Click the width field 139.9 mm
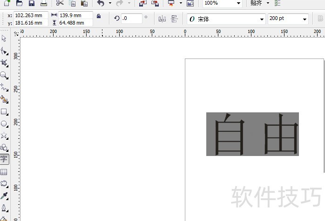 point(75,15)
